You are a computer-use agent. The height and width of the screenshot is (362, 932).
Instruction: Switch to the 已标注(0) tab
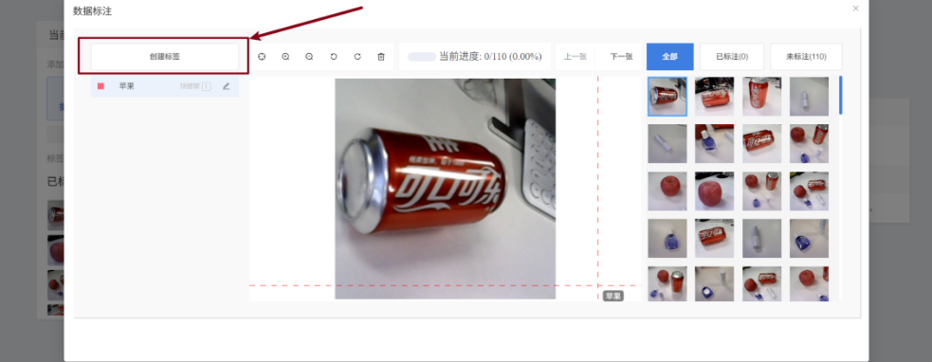[x=732, y=57]
